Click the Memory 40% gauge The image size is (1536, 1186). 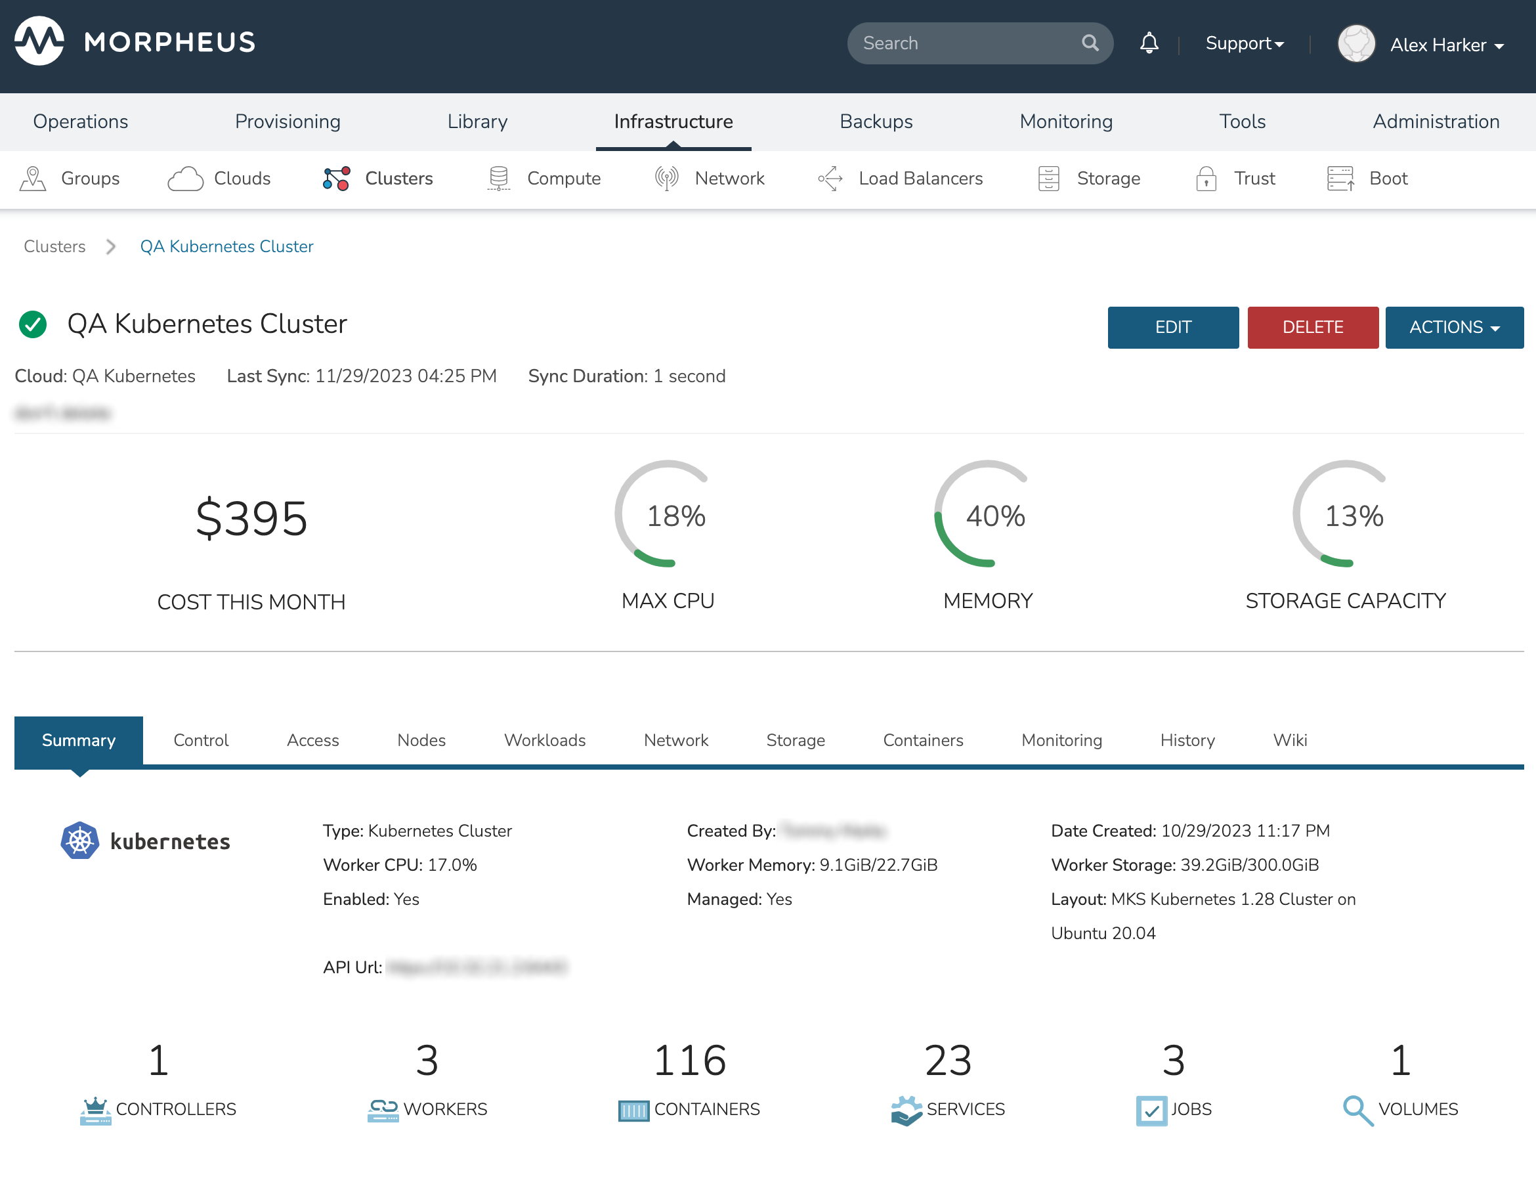(x=987, y=515)
